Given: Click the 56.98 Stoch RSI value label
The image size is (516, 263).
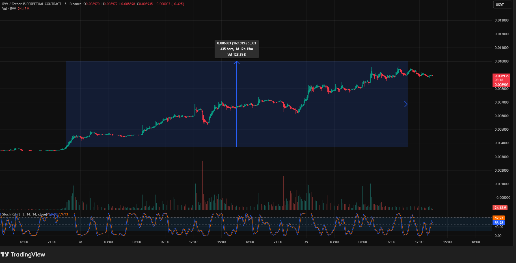Looking at the screenshot, I should click(498, 223).
